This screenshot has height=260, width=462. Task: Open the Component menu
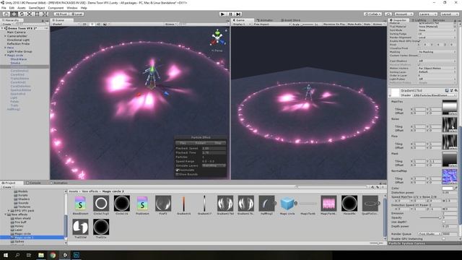point(56,8)
